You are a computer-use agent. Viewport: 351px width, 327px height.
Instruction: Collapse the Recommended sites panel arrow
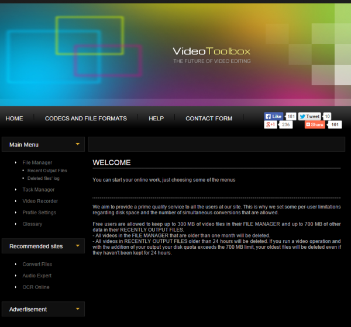[78, 246]
